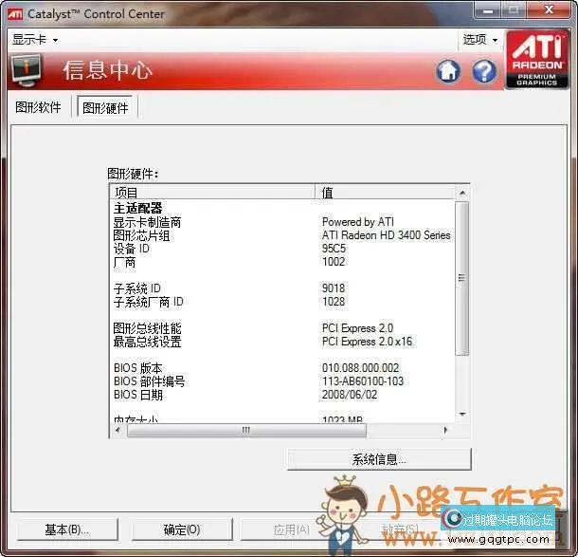Click the Home icon in the header
Viewport: 578px width, 557px height.
click(448, 71)
